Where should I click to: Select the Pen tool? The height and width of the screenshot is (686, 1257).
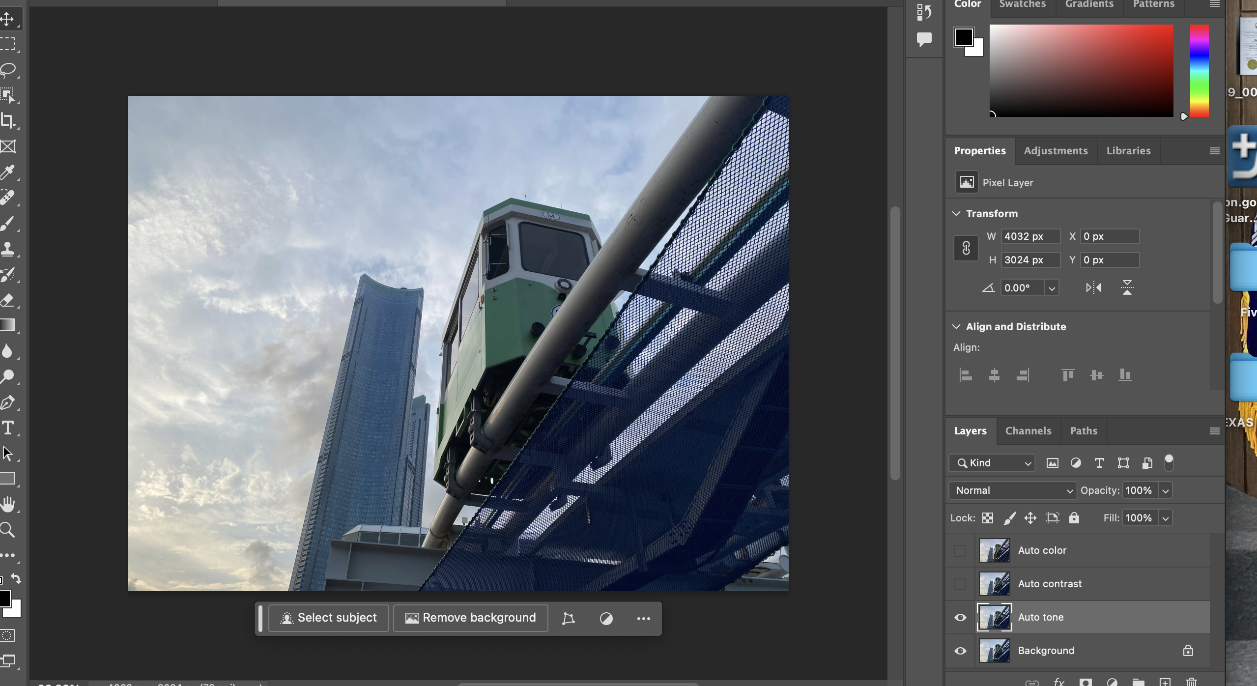[8, 402]
